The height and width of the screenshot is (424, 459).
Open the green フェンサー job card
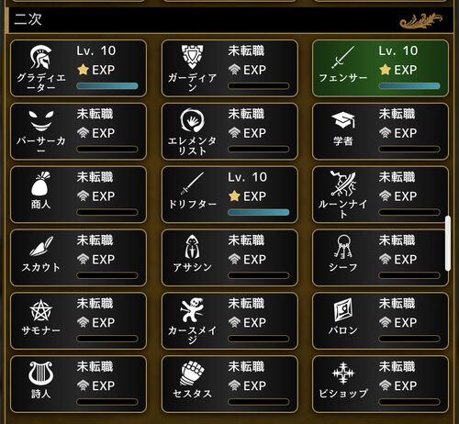[380, 69]
